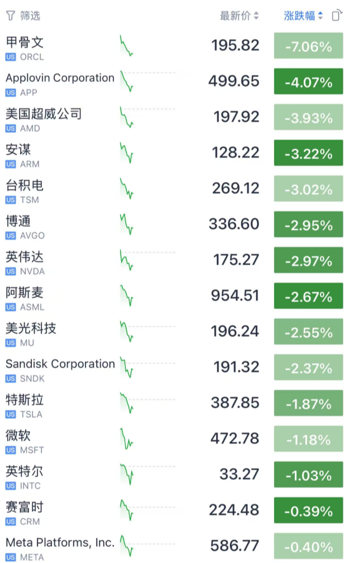
Task: Toggle the -7.06% change badge for 甲骨文
Action: pyautogui.click(x=308, y=46)
